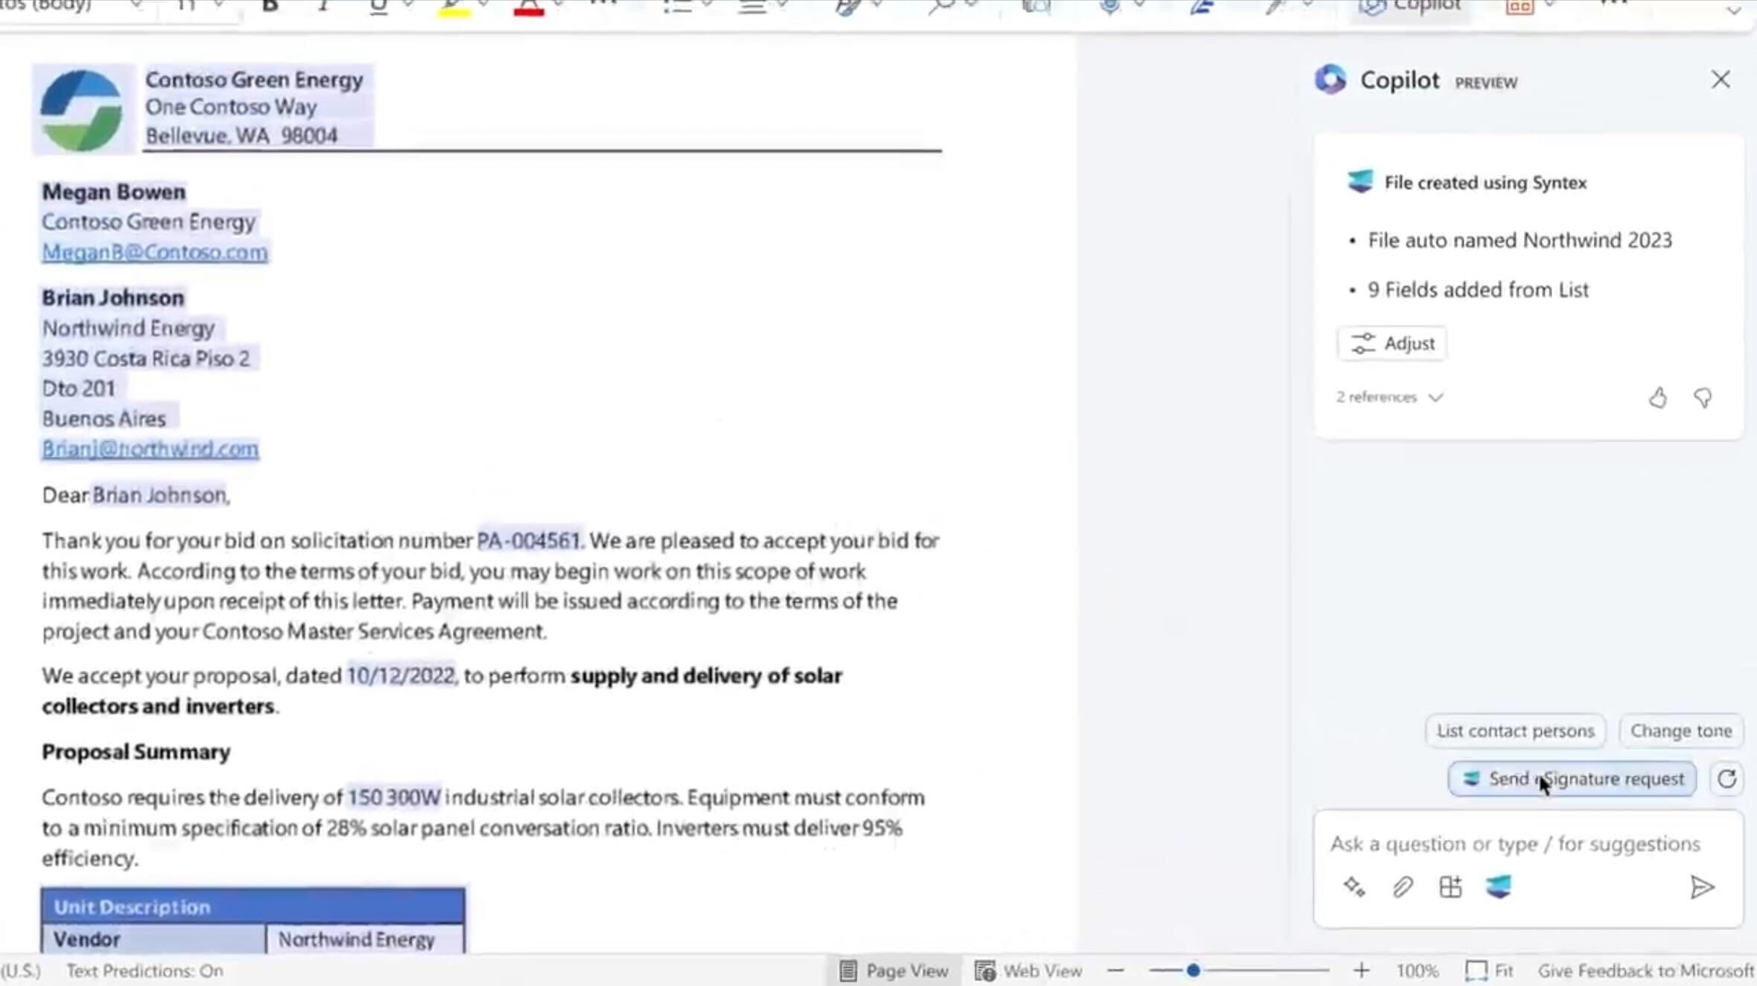Toggle Text Predictions: On in the status bar
The image size is (1757, 986).
(144, 970)
